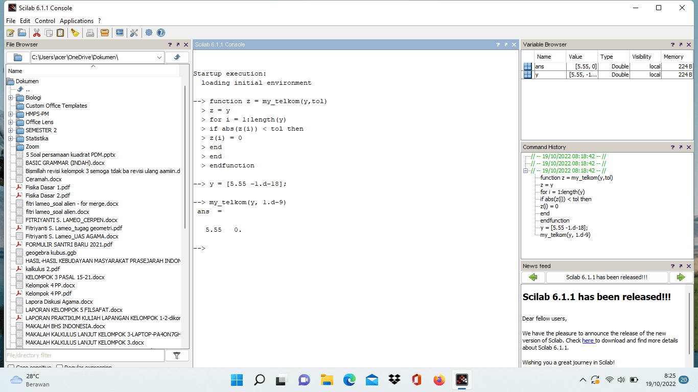This screenshot has width=698, height=392.
Task: Click the Cut scissors icon
Action: click(x=37, y=33)
